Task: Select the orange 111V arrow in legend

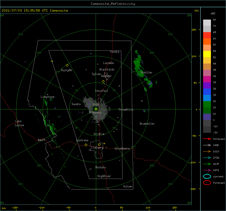Action: pyautogui.click(x=207, y=151)
